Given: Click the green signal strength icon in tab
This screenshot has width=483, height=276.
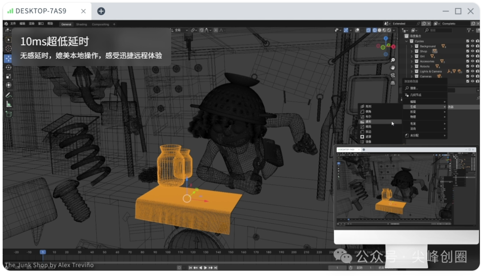Looking at the screenshot, I should point(10,11).
